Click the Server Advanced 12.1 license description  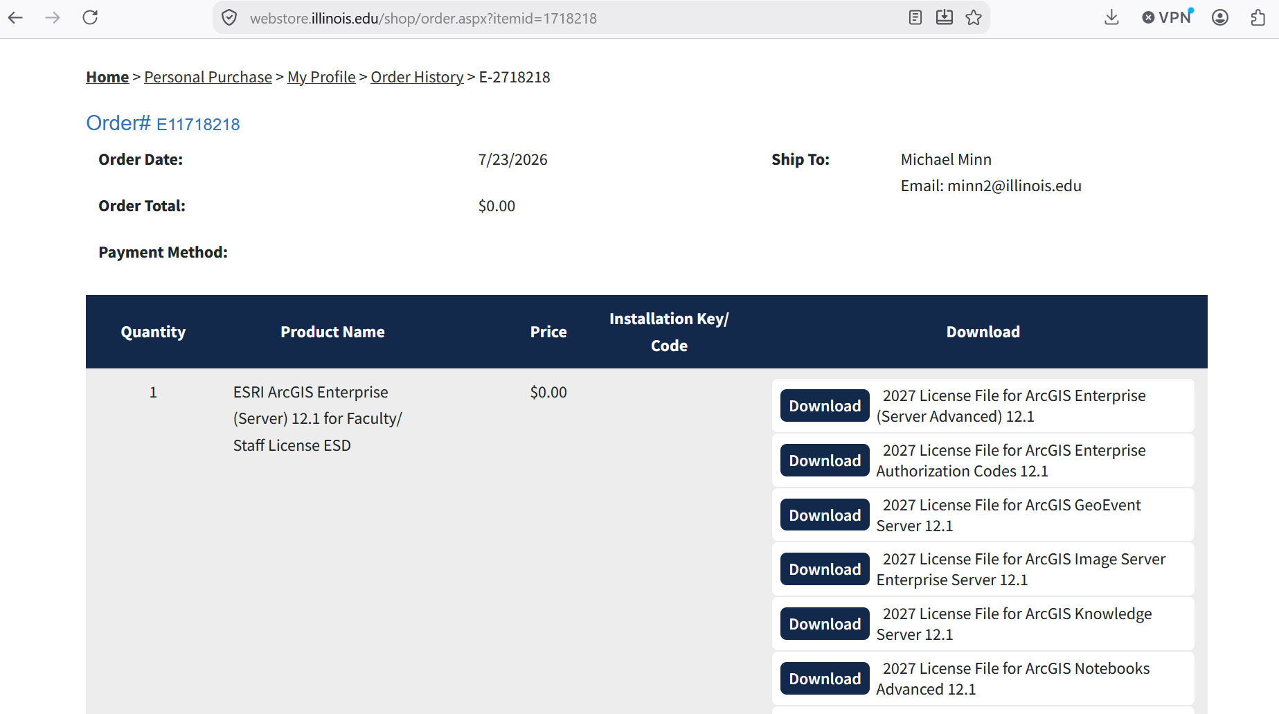coord(1011,406)
